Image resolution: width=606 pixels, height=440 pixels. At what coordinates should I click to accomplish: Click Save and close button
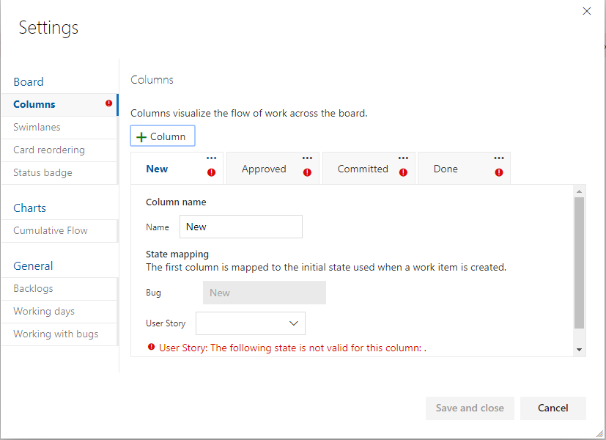tap(470, 408)
